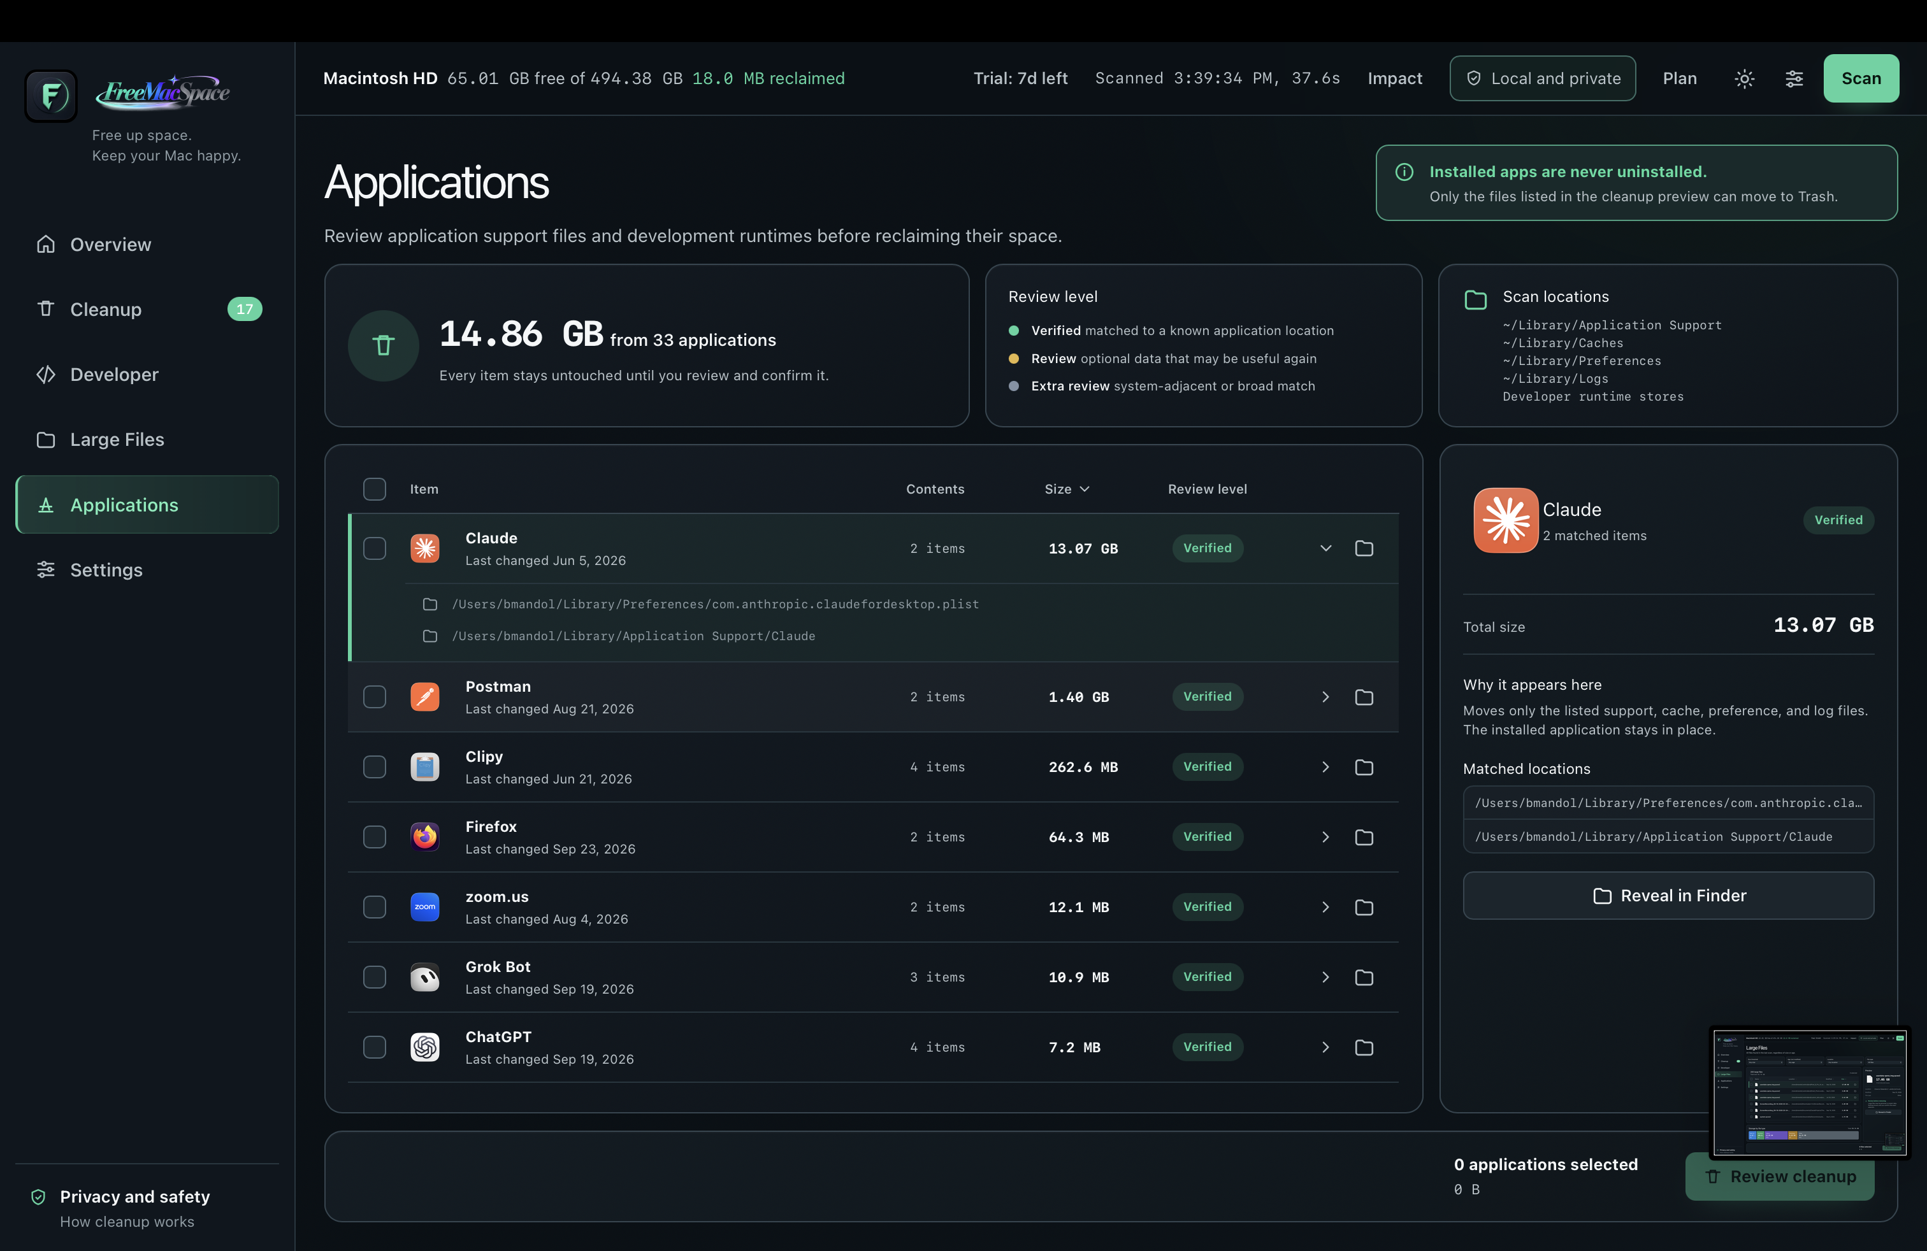
Task: Click the Reveal in Finder button
Action: tap(1668, 896)
